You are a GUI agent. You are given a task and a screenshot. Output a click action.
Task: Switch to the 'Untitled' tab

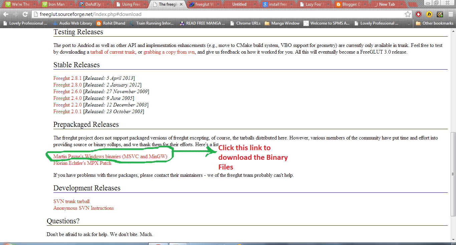click(x=239, y=5)
